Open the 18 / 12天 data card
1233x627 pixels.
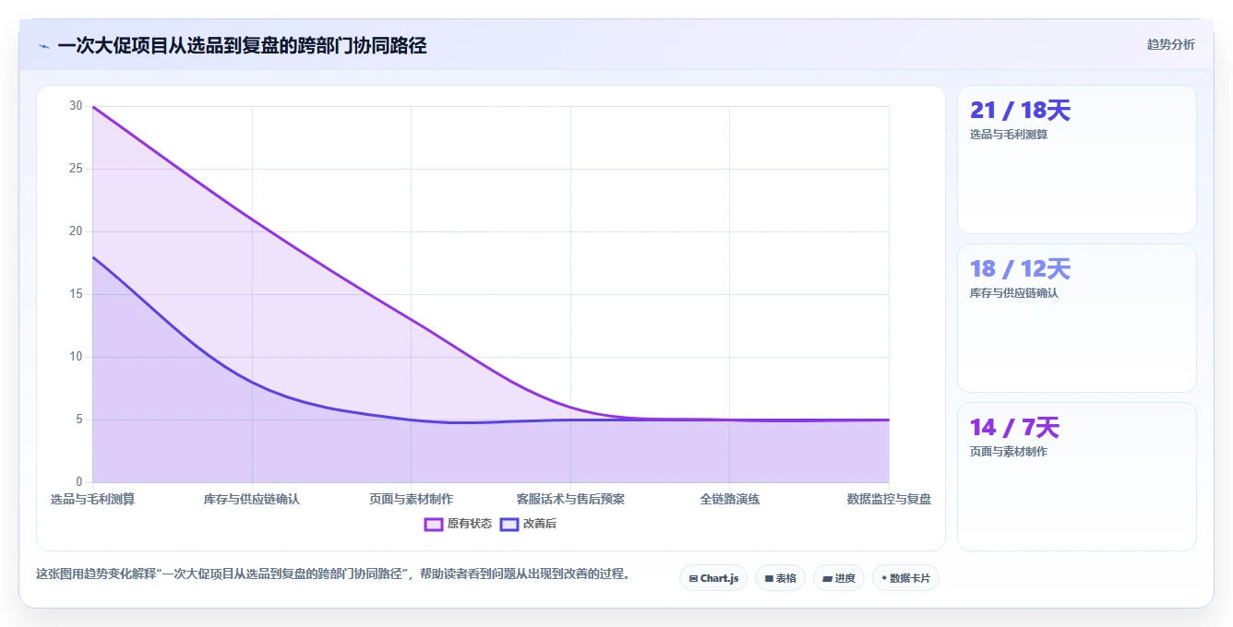point(1077,318)
